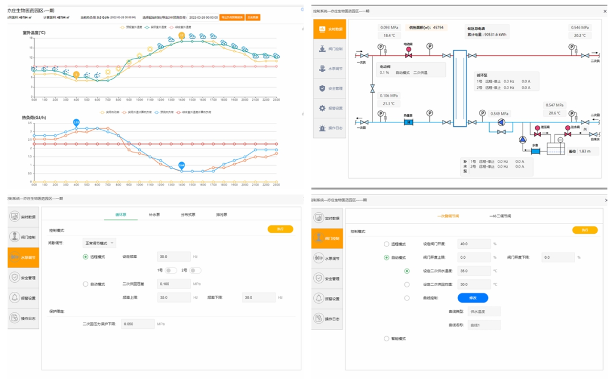Open 安全管理 in the pump adjustment panel sidebar
The height and width of the screenshot is (384, 615).
(23, 278)
